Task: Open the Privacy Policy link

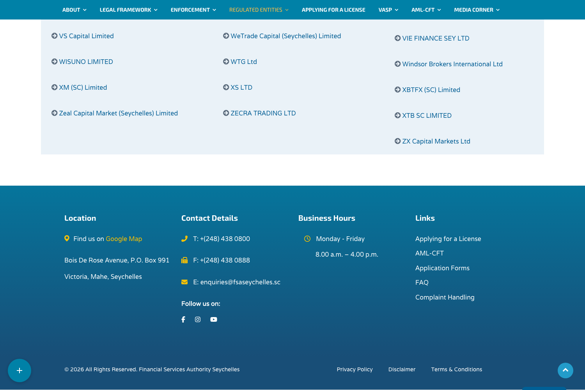Action: 355,369
